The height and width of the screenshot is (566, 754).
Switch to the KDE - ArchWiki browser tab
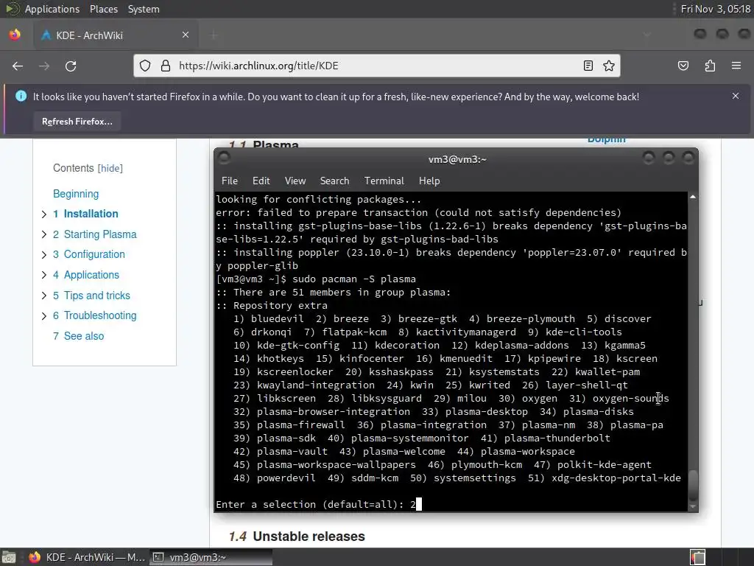(116, 35)
